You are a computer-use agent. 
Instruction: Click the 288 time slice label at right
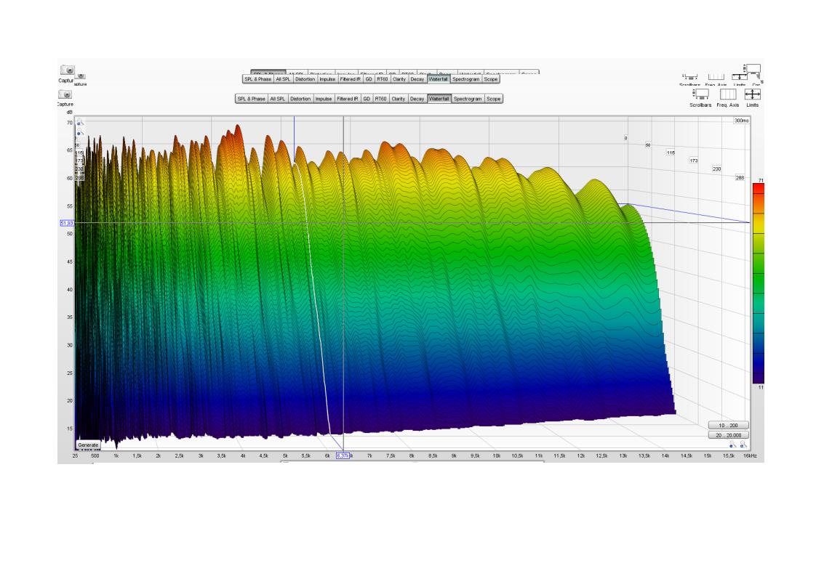click(740, 178)
